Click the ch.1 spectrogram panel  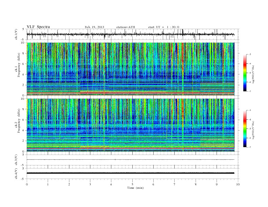(x=130, y=69)
